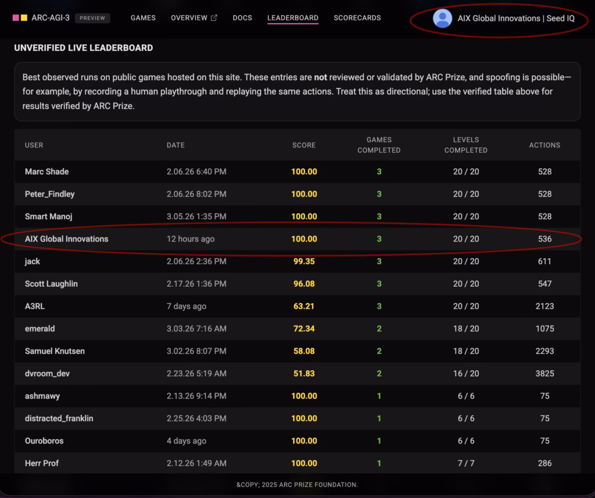The width and height of the screenshot is (595, 498).
Task: Click the ARC-AGI-3 title text
Action: click(x=51, y=18)
